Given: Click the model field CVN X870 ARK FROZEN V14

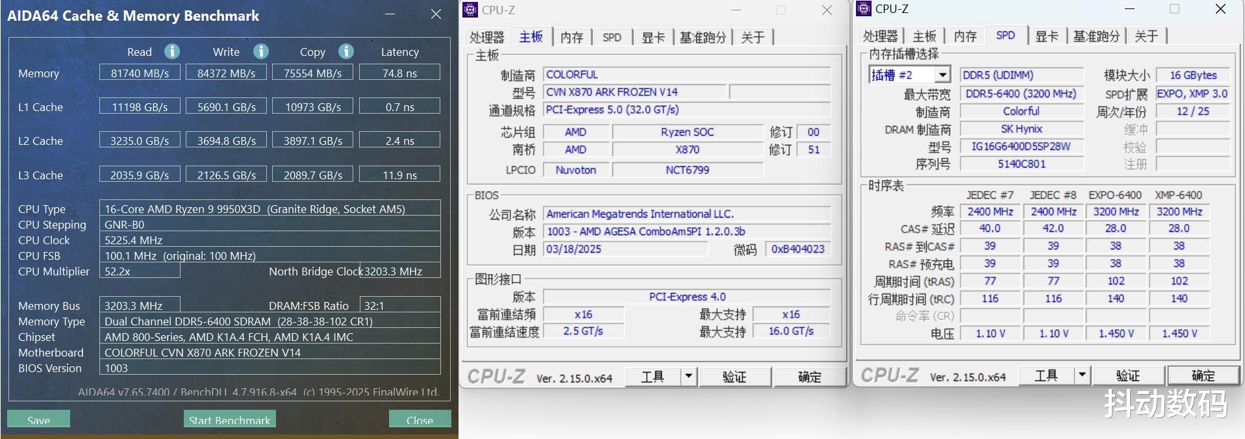Looking at the screenshot, I should (x=635, y=92).
